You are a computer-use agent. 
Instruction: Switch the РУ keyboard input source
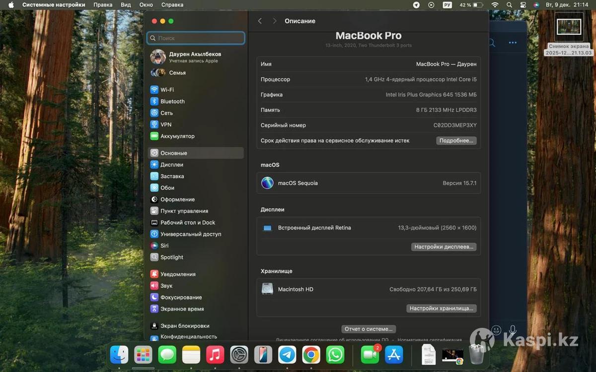[447, 5]
